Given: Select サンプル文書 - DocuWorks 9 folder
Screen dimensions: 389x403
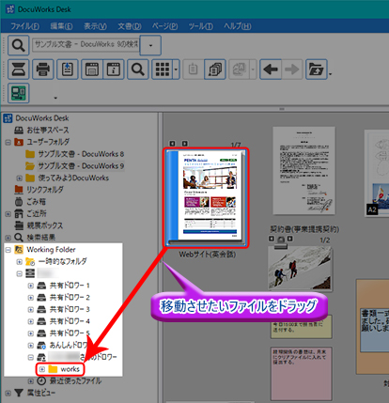Looking at the screenshot, I should coord(81,165).
